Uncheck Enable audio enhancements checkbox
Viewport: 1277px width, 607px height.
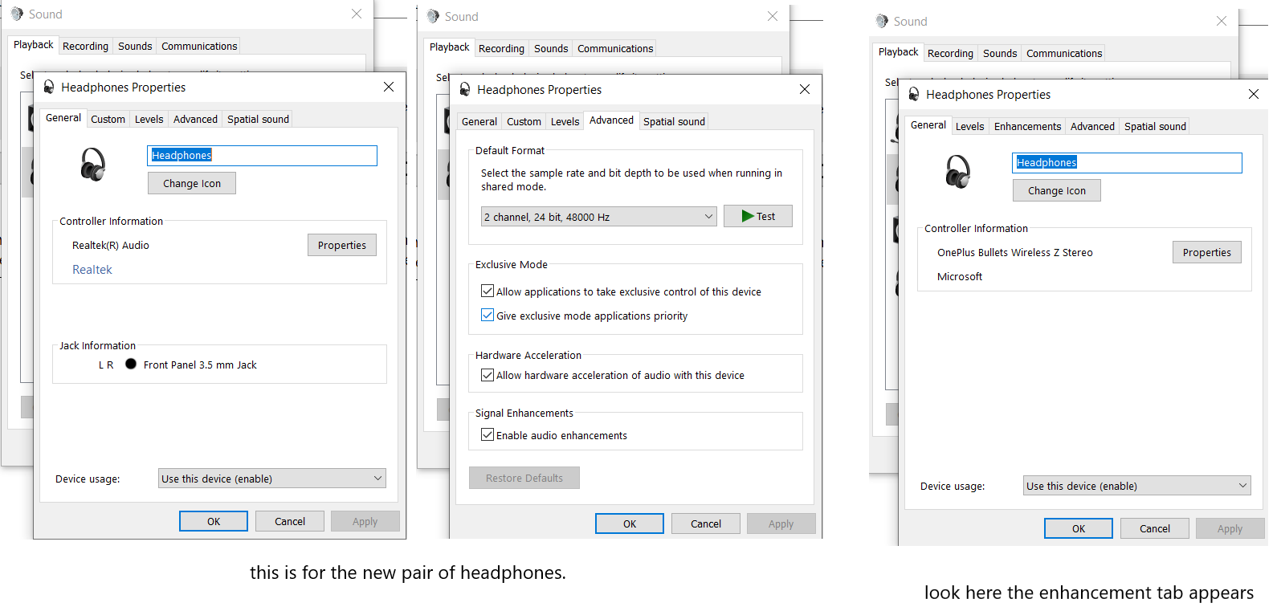coord(488,435)
